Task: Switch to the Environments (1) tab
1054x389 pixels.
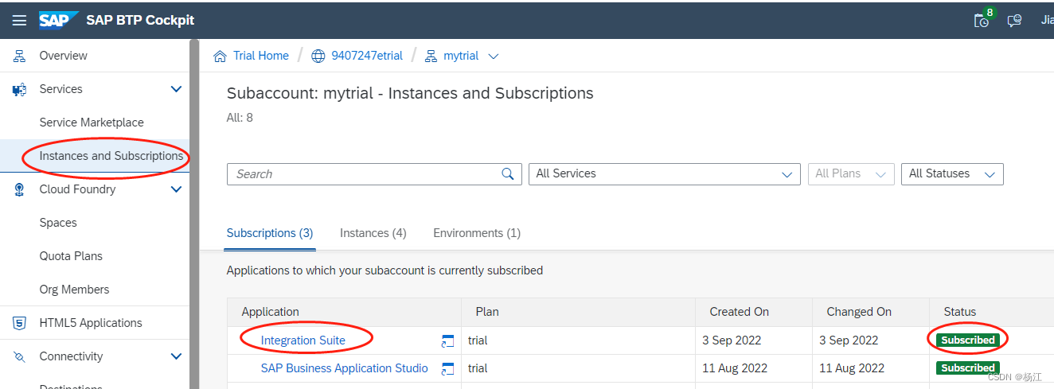Action: tap(476, 233)
